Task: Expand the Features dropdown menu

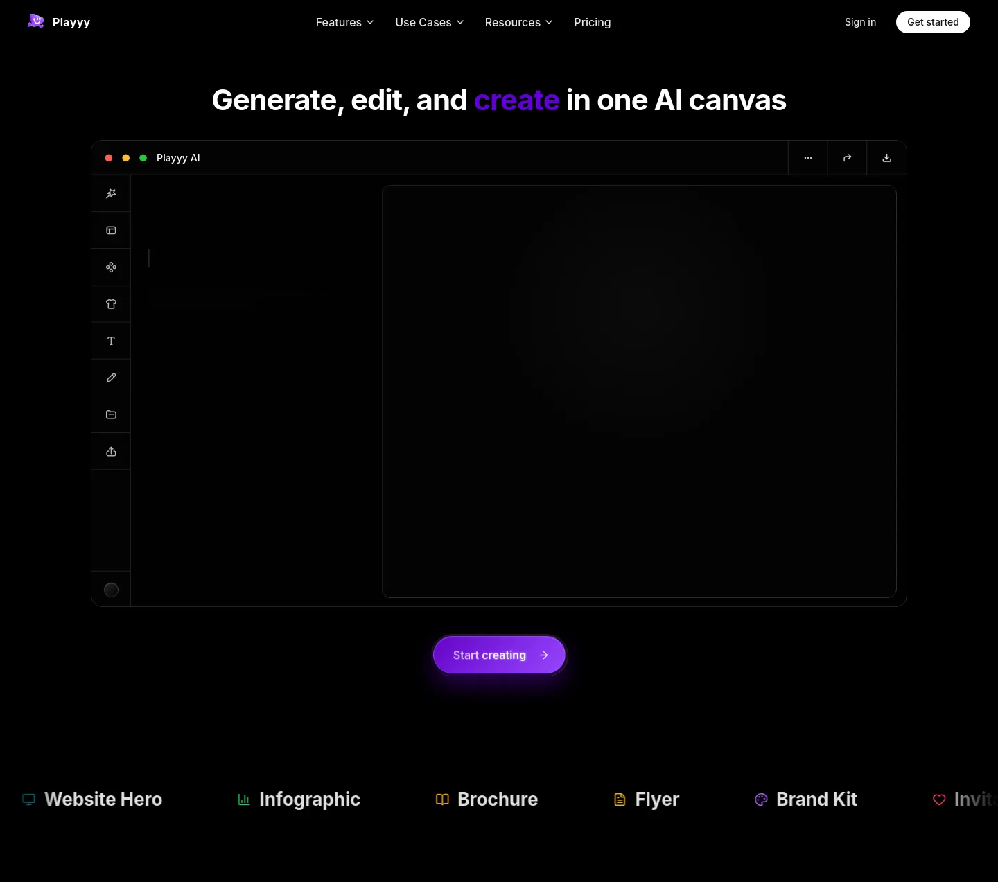Action: click(344, 22)
